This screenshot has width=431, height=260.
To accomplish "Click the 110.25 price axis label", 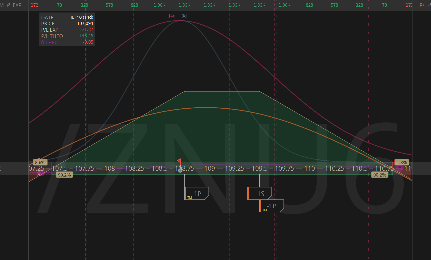I will click(334, 169).
